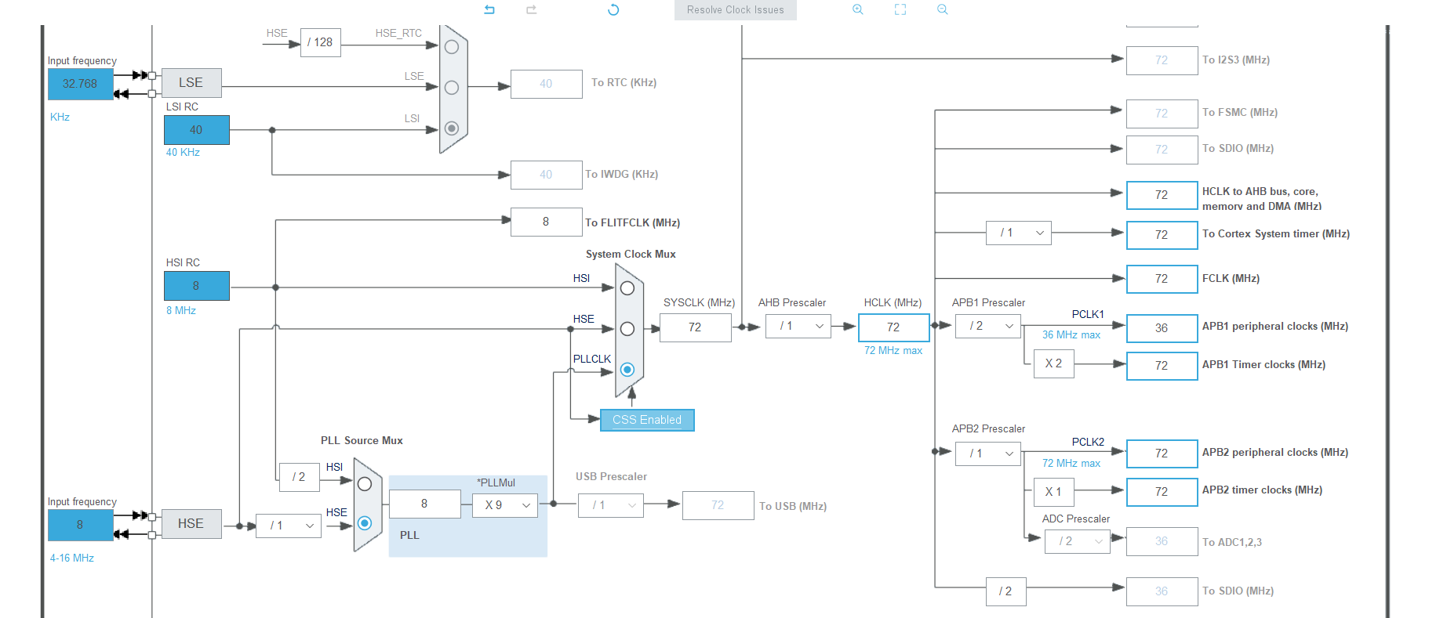Viewport: 1429px width, 618px height.
Task: Select HSE in PLL Source Mux
Action: tap(365, 522)
